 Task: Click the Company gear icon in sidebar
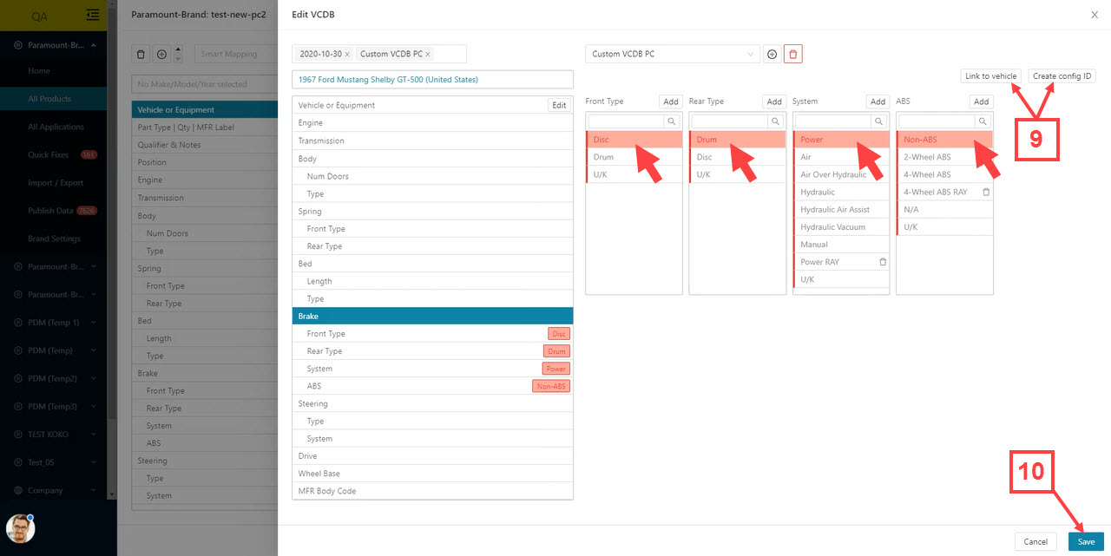[x=17, y=490]
